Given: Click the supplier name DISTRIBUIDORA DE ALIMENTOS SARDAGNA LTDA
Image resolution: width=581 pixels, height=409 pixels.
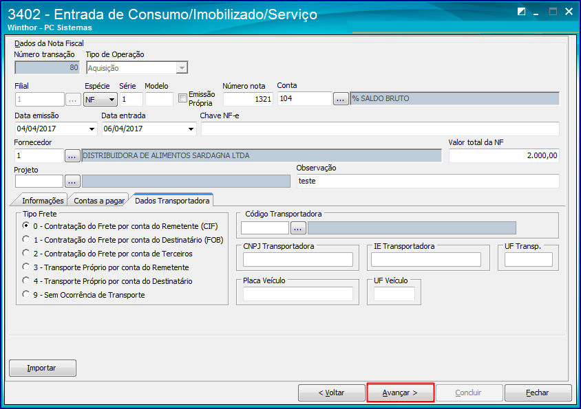Looking at the screenshot, I should 166,156.
